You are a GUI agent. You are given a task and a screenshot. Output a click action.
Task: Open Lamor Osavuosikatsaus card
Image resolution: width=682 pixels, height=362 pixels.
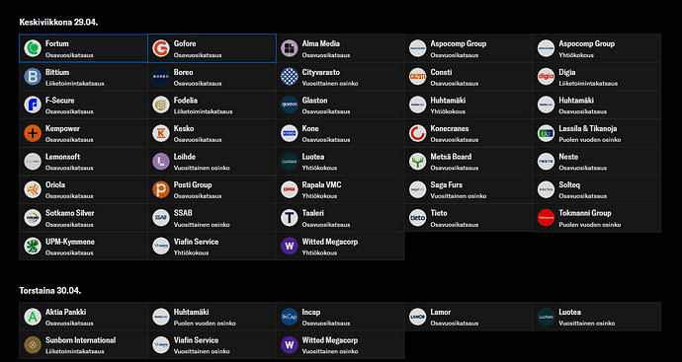(469, 317)
